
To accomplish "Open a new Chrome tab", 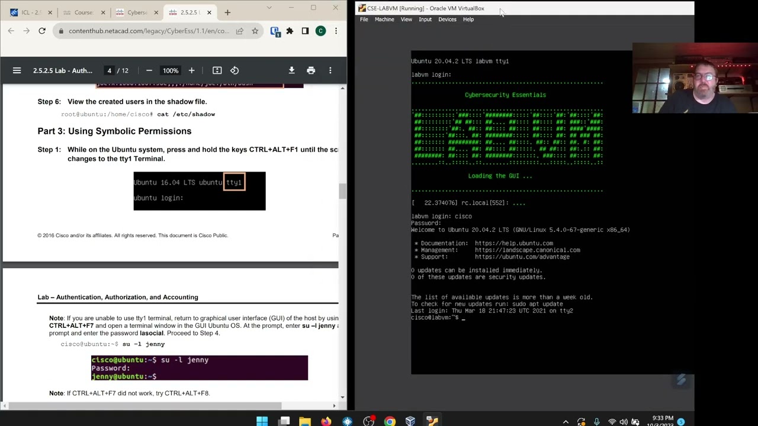I will point(227,12).
